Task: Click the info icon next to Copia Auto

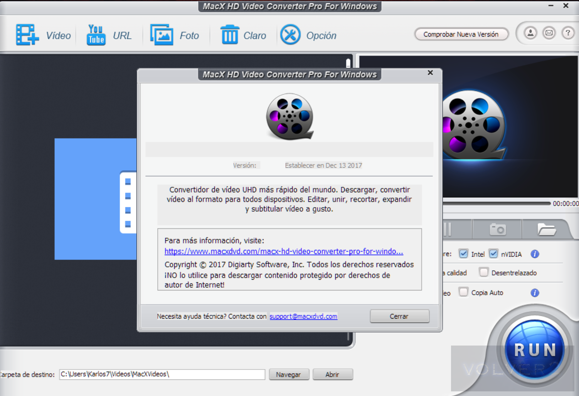Action: (535, 293)
